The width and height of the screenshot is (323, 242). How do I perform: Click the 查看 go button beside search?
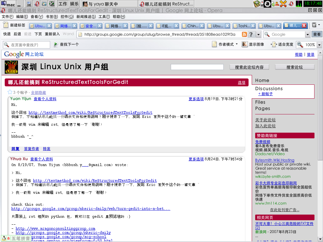pyautogui.click(x=317, y=34)
